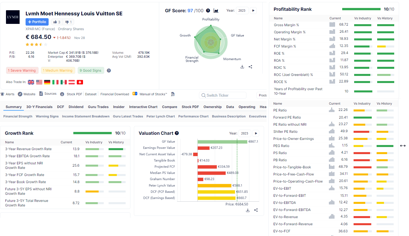Screen dimensions: 409x236
Task: Click the EV-to-EBITDA row label
Action: (285, 203)
